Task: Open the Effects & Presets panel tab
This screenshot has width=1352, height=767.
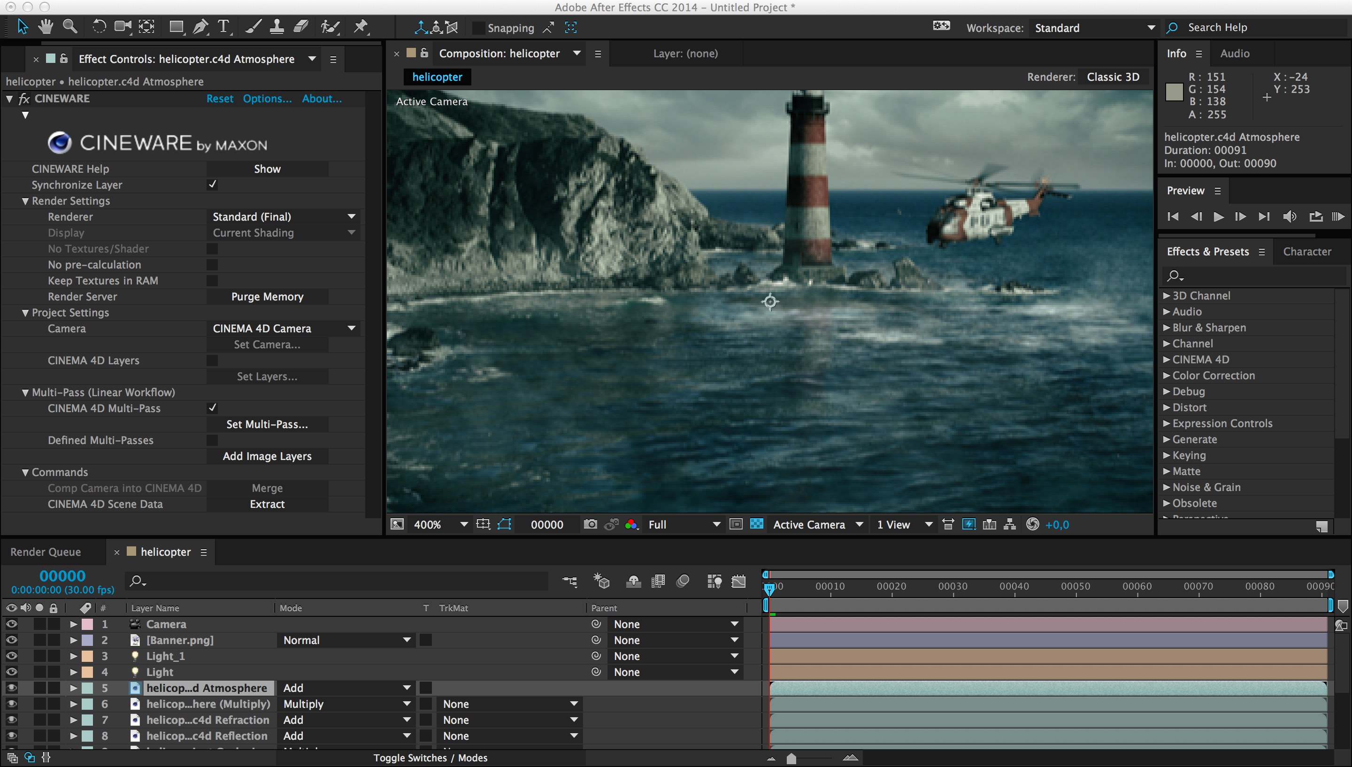Action: pyautogui.click(x=1207, y=251)
